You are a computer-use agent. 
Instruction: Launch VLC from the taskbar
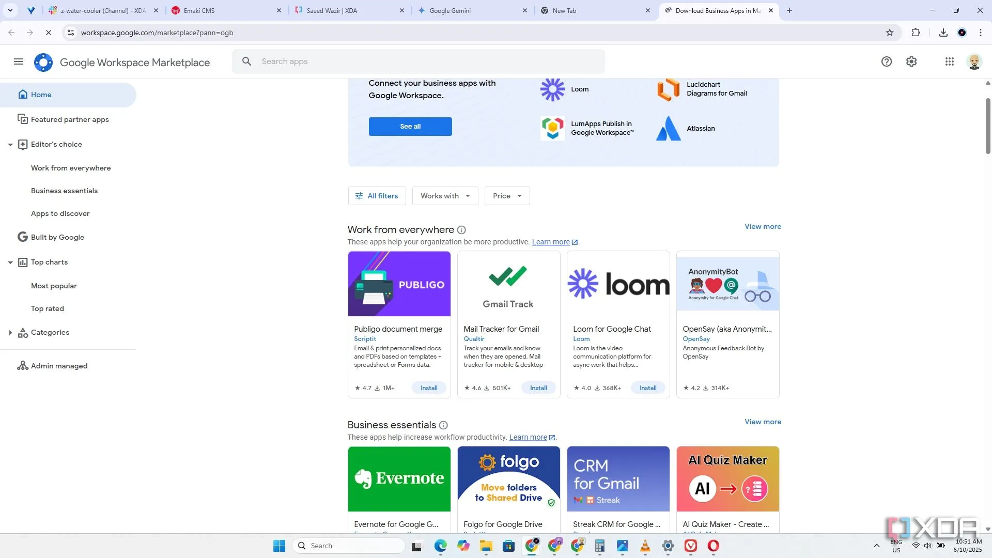(645, 546)
